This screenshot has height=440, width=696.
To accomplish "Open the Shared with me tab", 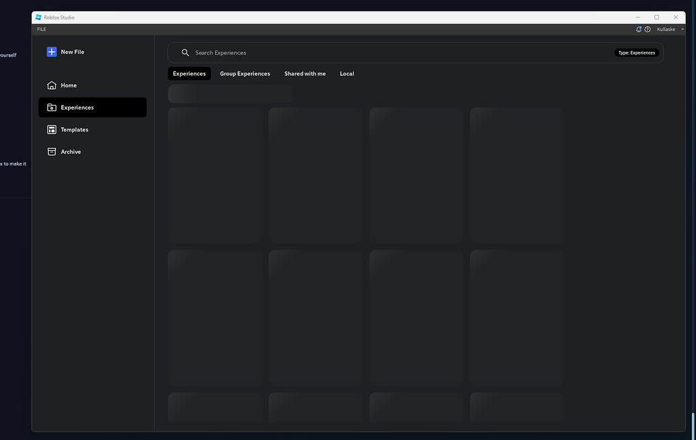I will click(305, 74).
